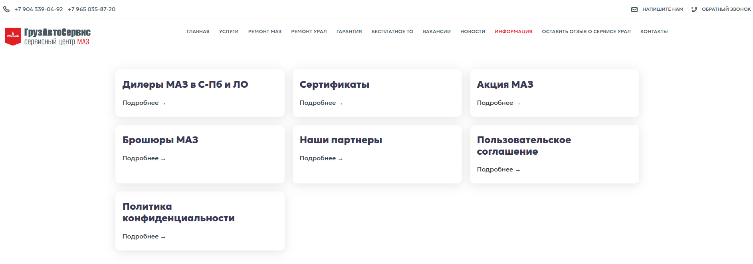Open the Акция МАЗ card title
The image size is (753, 264).
point(505,85)
